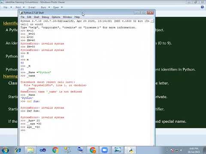The image size is (206, 154).
Task: Open the network tray icon
Action: click(177, 150)
